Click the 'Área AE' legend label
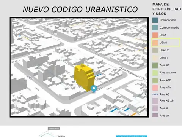Screen dimensions: 182x137 click(165, 94)
